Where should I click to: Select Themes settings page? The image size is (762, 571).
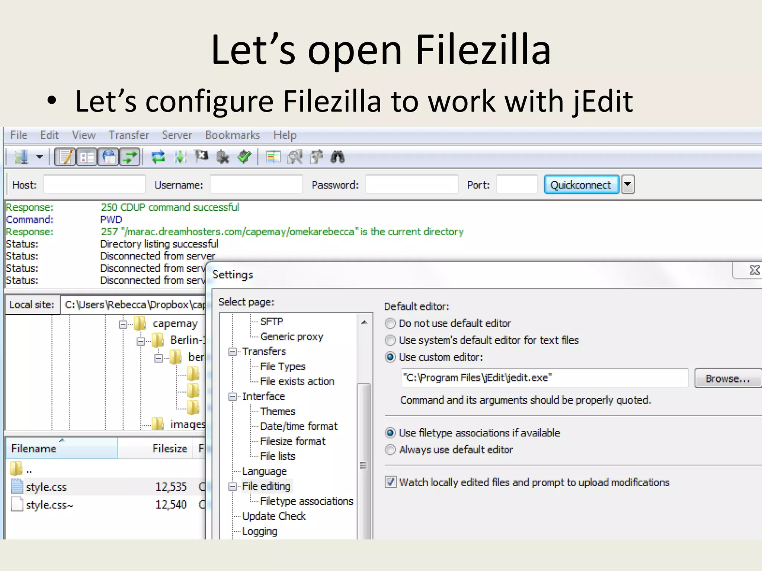point(278,412)
